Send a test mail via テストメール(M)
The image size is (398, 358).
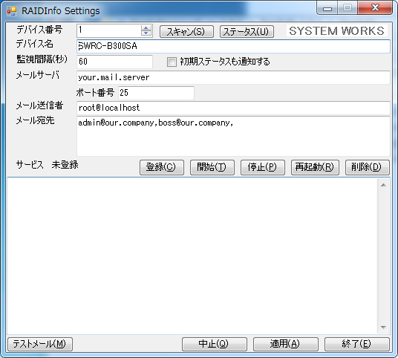click(x=40, y=344)
